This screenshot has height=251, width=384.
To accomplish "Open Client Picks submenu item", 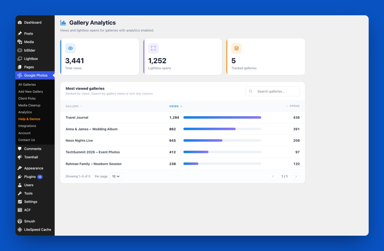I will pos(27,98).
